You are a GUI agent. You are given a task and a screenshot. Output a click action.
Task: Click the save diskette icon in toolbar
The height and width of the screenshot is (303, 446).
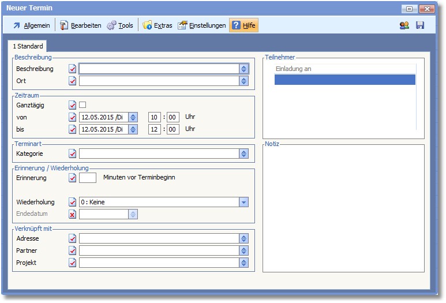click(x=420, y=25)
